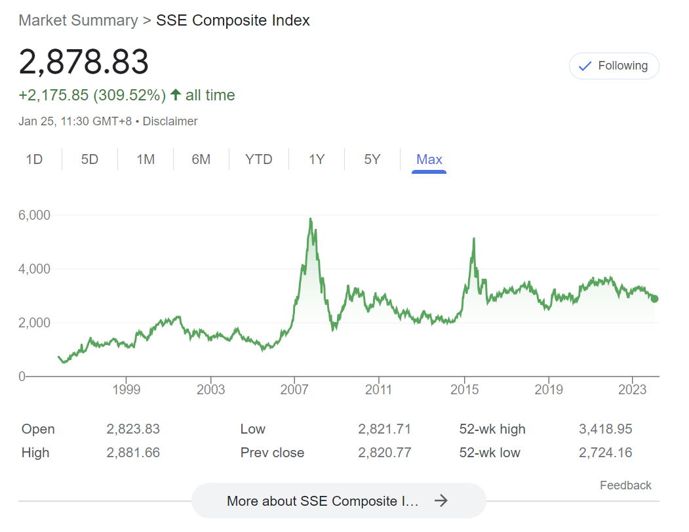Click the 1999 x-axis label

(126, 390)
